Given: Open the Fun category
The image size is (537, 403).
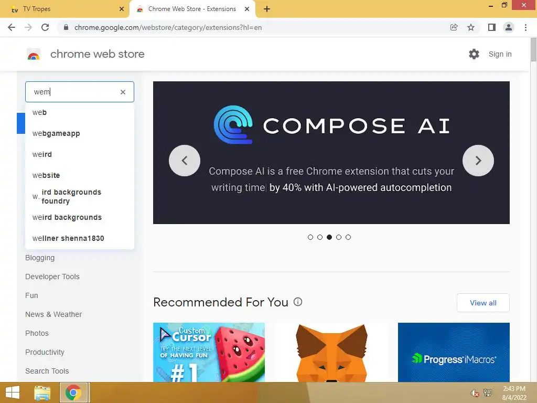Looking at the screenshot, I should click(31, 295).
